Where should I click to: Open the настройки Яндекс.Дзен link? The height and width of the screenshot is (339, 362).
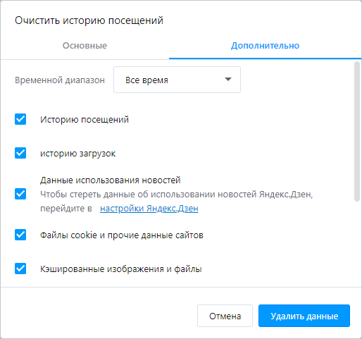pyautogui.click(x=149, y=209)
